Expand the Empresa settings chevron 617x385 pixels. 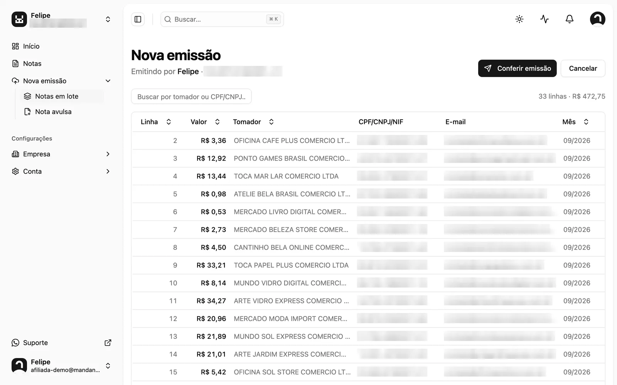(x=108, y=154)
